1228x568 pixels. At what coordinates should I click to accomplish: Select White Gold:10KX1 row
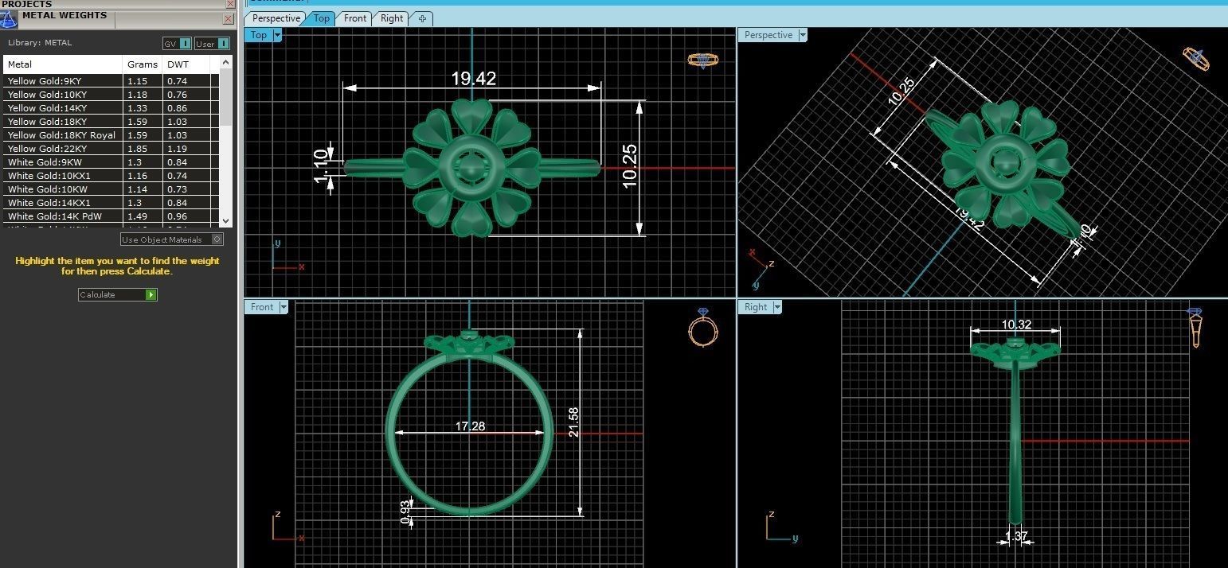coord(111,176)
